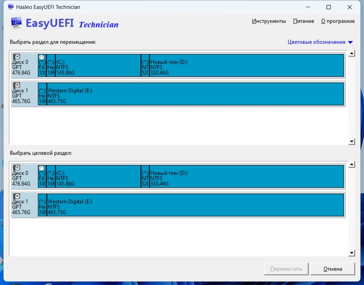This screenshot has height=285, width=364.
Task: Select target 16M reserved partition on Disk 0
Action: tap(51, 176)
